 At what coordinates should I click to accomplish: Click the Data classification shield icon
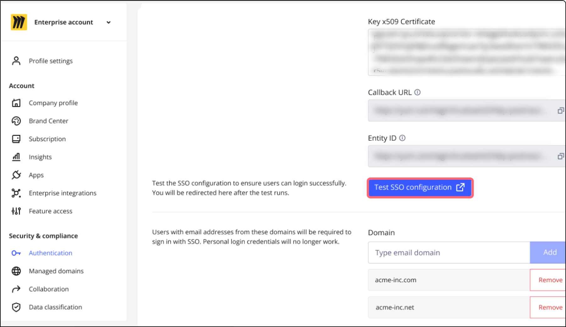pyautogui.click(x=16, y=307)
